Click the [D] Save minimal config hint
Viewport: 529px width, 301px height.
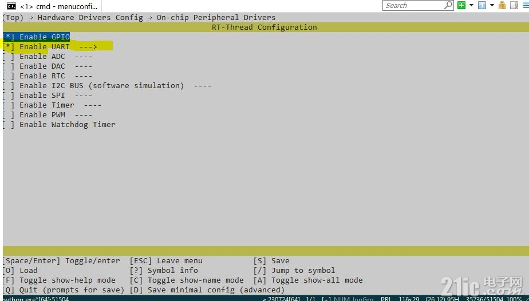[207, 290]
